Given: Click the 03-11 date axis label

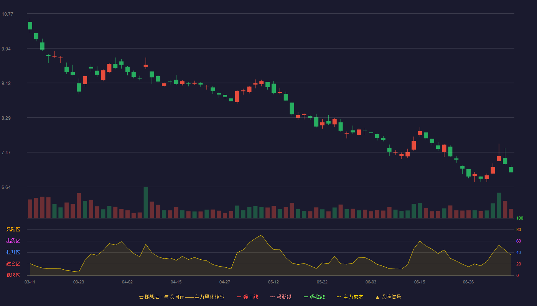Looking at the screenshot, I should tap(30, 282).
